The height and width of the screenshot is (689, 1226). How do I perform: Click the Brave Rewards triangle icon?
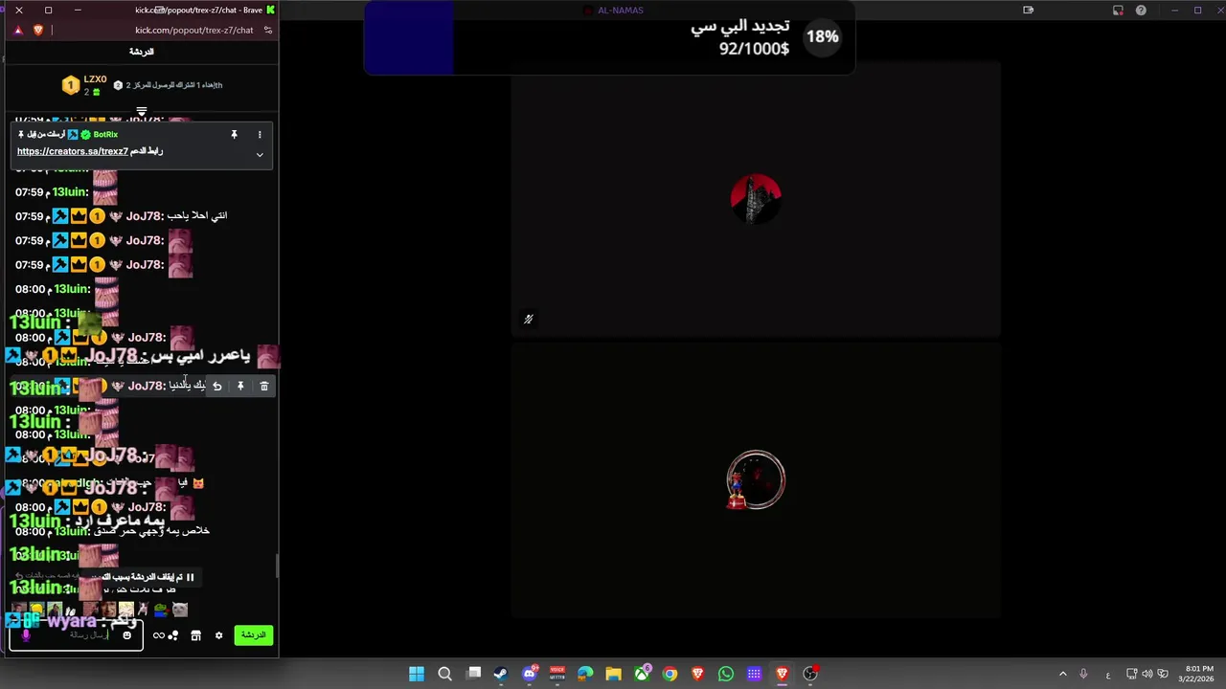(18, 30)
